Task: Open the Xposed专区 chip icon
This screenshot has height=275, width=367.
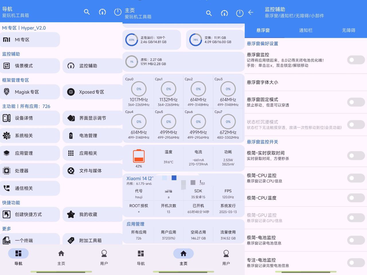Action: click(x=71, y=92)
